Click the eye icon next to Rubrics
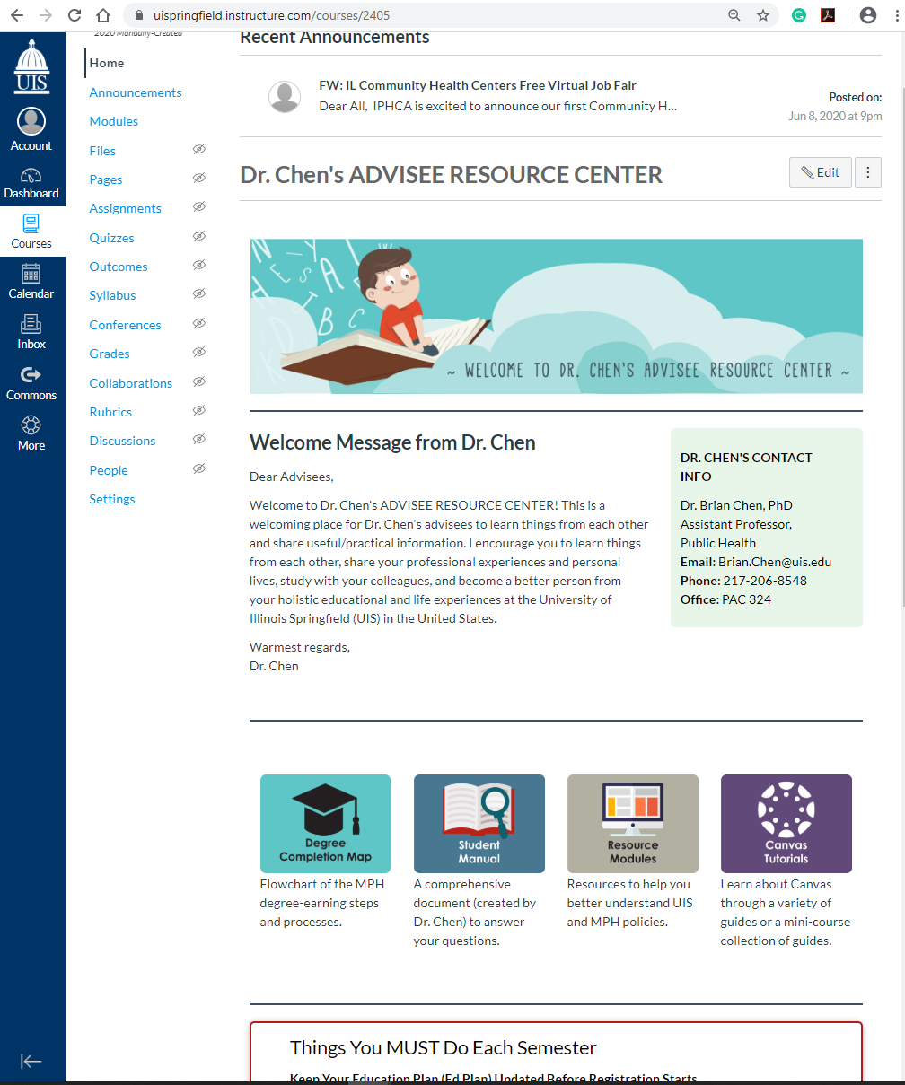Image resolution: width=905 pixels, height=1085 pixels. [x=199, y=411]
